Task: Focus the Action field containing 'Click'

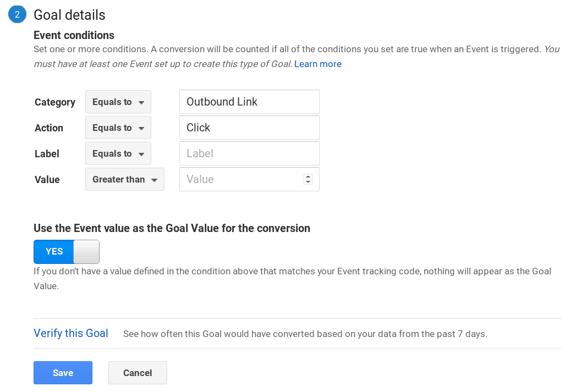Action: (249, 128)
